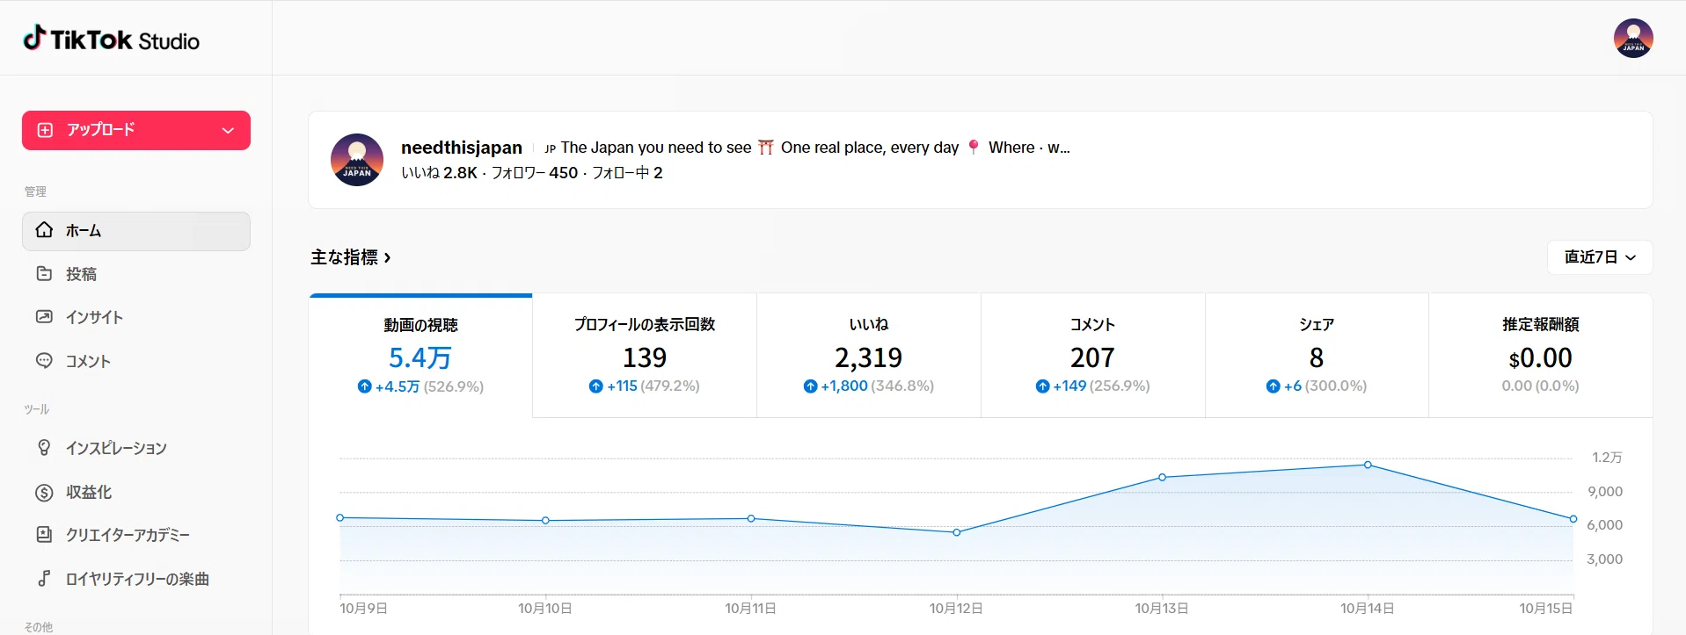The width and height of the screenshot is (1686, 635).
Task: Click the needthisjapan profile picture
Action: pos(357,160)
